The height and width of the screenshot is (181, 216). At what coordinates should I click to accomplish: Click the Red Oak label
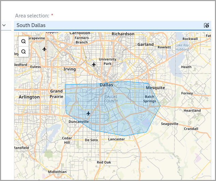(x=104, y=162)
